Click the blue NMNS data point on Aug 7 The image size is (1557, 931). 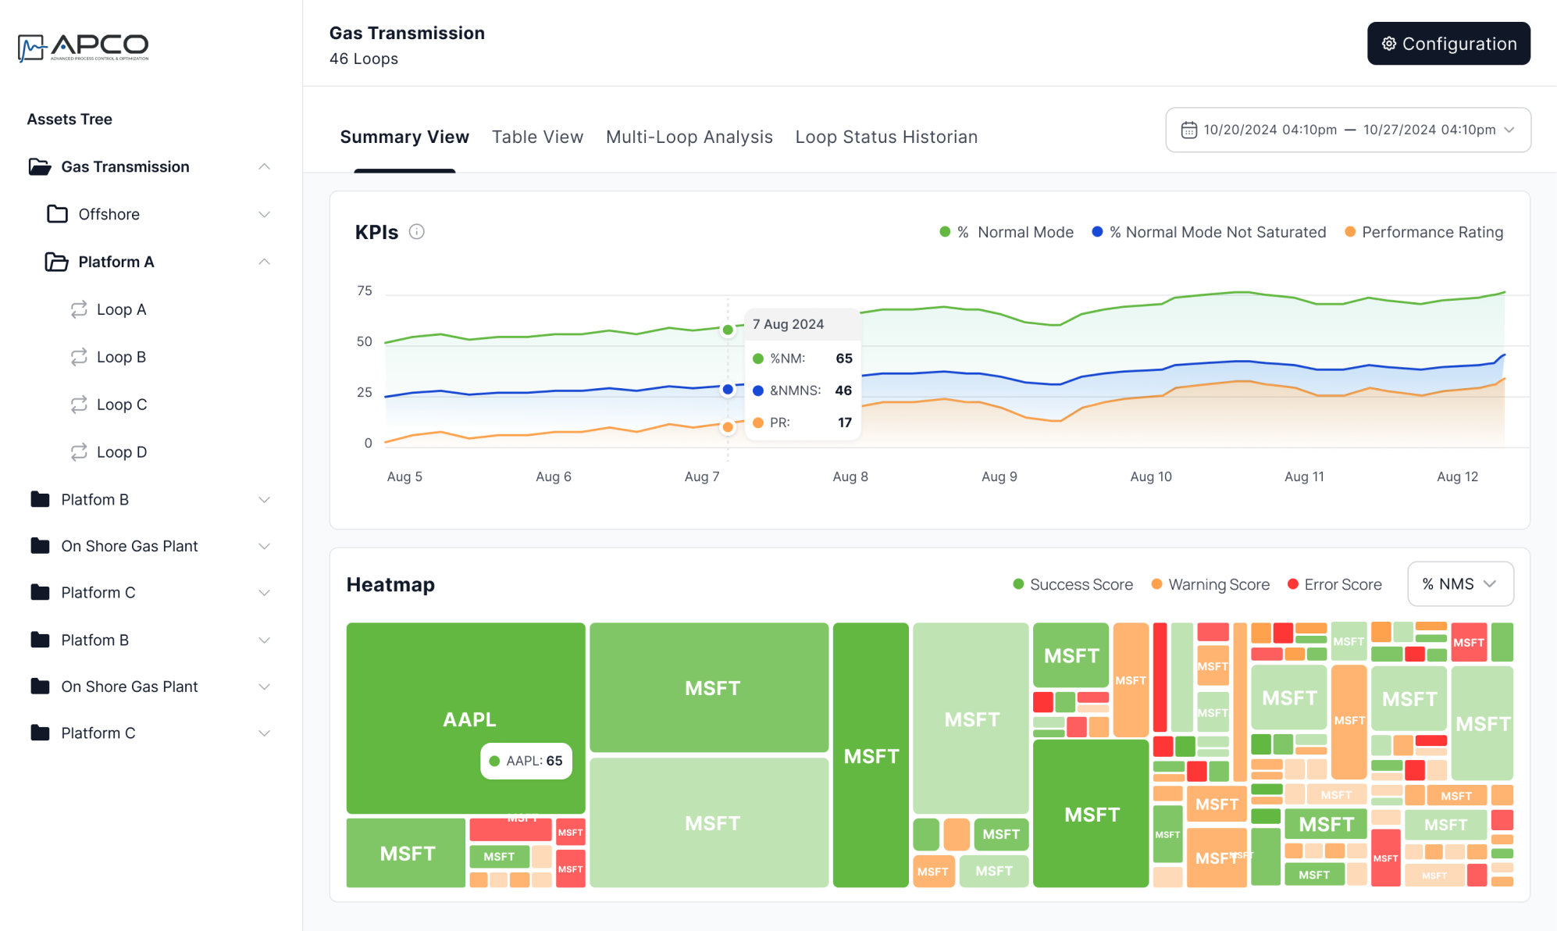pos(728,389)
